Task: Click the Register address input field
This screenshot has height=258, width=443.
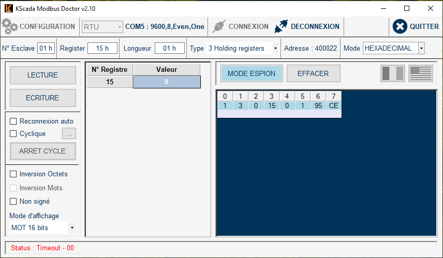Action: coord(102,49)
